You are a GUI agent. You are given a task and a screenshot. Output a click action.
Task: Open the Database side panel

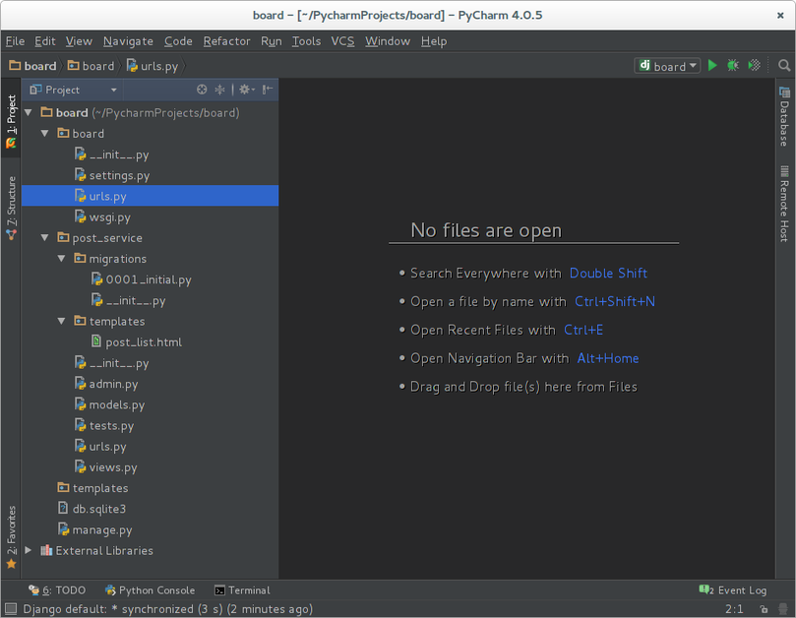pos(785,117)
